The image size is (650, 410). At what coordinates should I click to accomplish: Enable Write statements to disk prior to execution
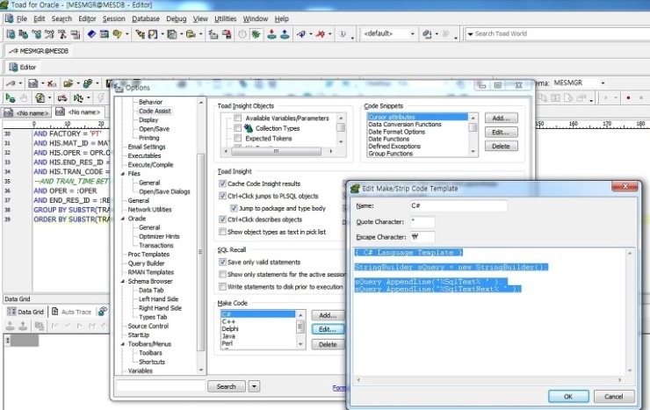222,286
